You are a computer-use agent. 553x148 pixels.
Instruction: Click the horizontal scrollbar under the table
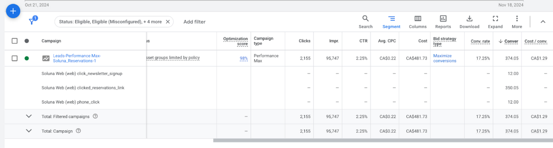tap(383, 140)
